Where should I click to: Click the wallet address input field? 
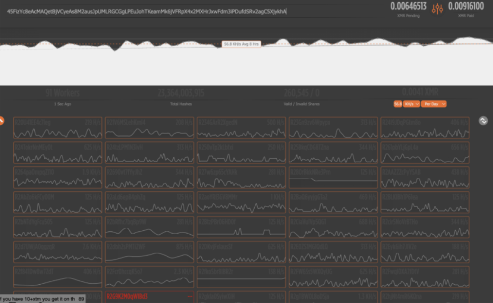pyautogui.click(x=193, y=12)
